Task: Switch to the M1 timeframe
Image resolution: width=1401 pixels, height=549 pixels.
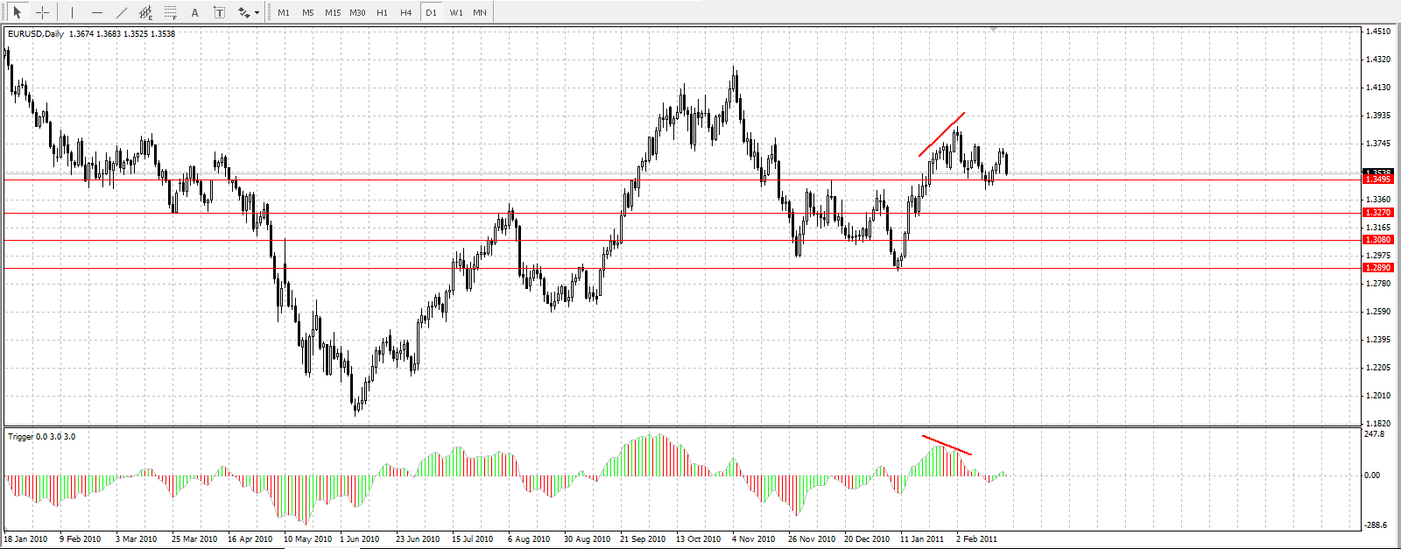Action: coord(284,13)
